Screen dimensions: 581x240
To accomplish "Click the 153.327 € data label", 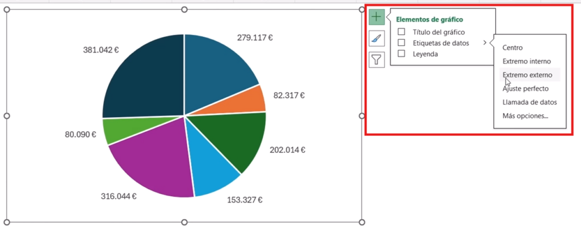I will (x=245, y=200).
